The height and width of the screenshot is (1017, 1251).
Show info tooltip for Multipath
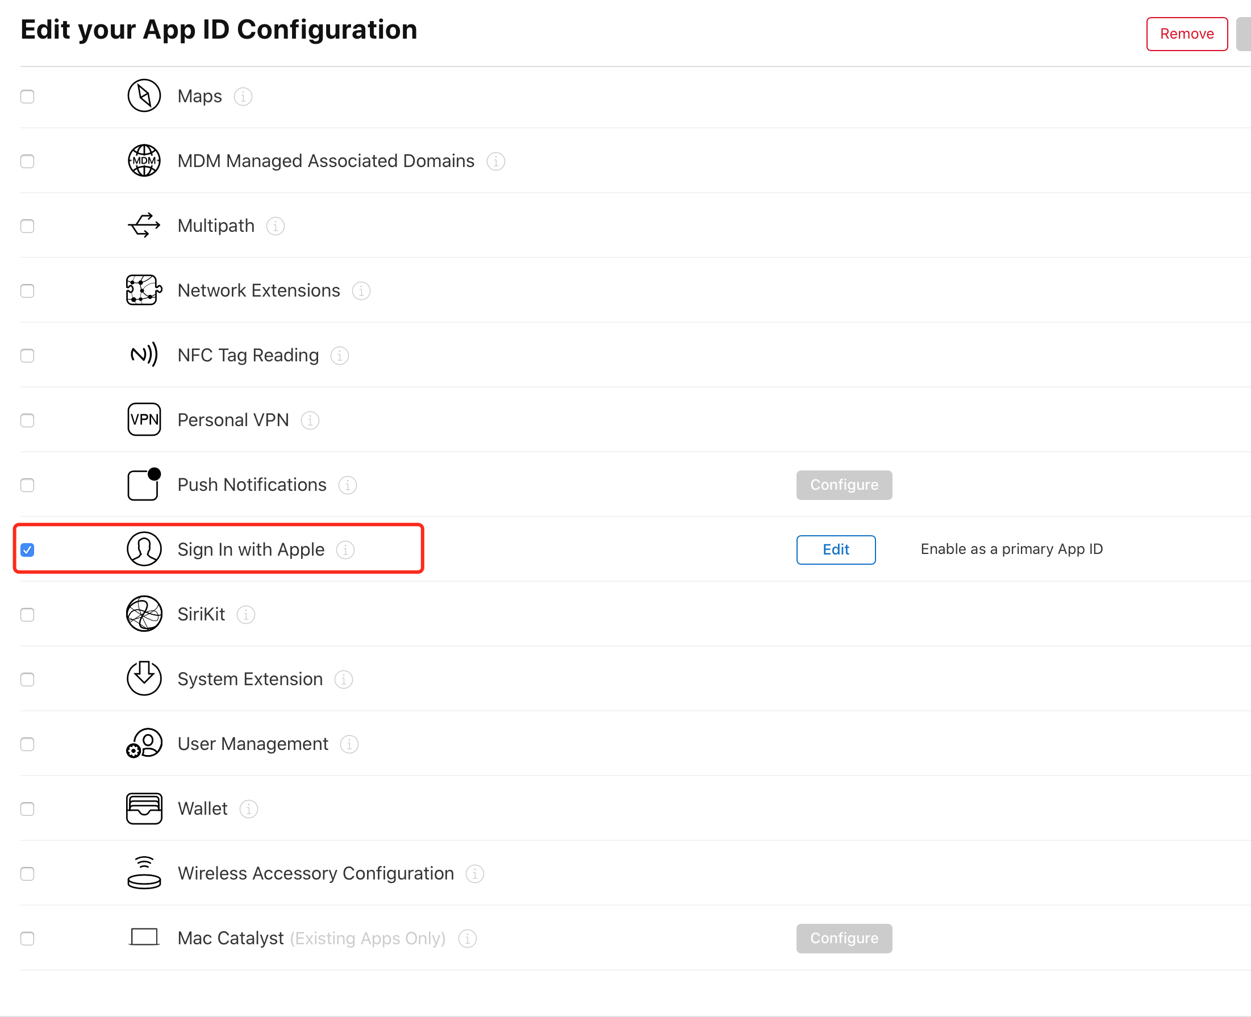click(276, 226)
